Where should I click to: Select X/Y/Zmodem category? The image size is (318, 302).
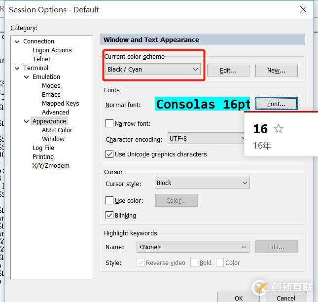coord(51,166)
